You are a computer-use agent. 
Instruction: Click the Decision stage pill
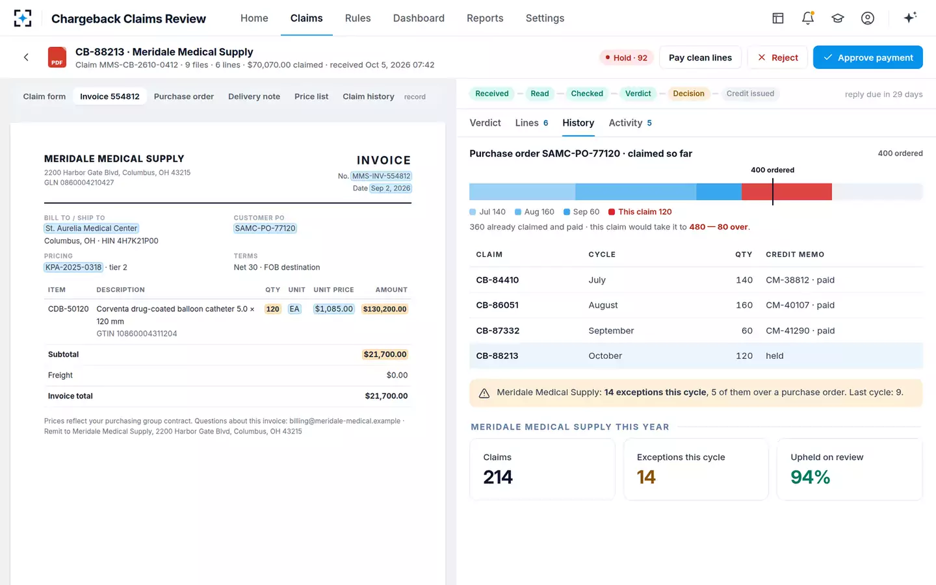688,94
